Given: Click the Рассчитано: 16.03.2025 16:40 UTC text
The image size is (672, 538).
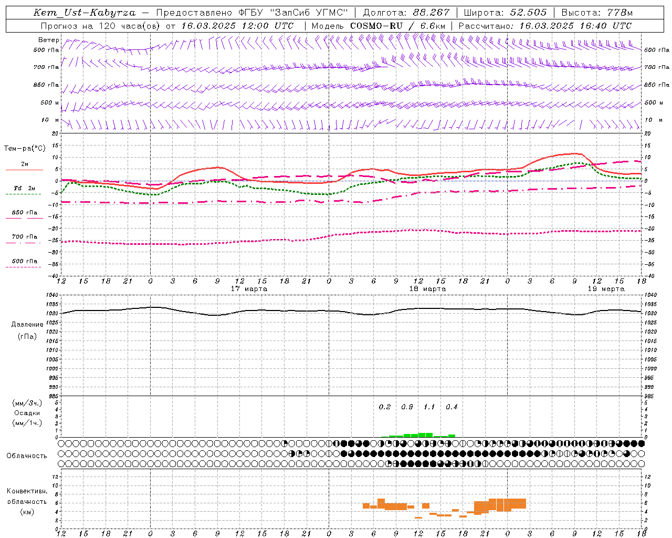Looking at the screenshot, I should point(545,26).
